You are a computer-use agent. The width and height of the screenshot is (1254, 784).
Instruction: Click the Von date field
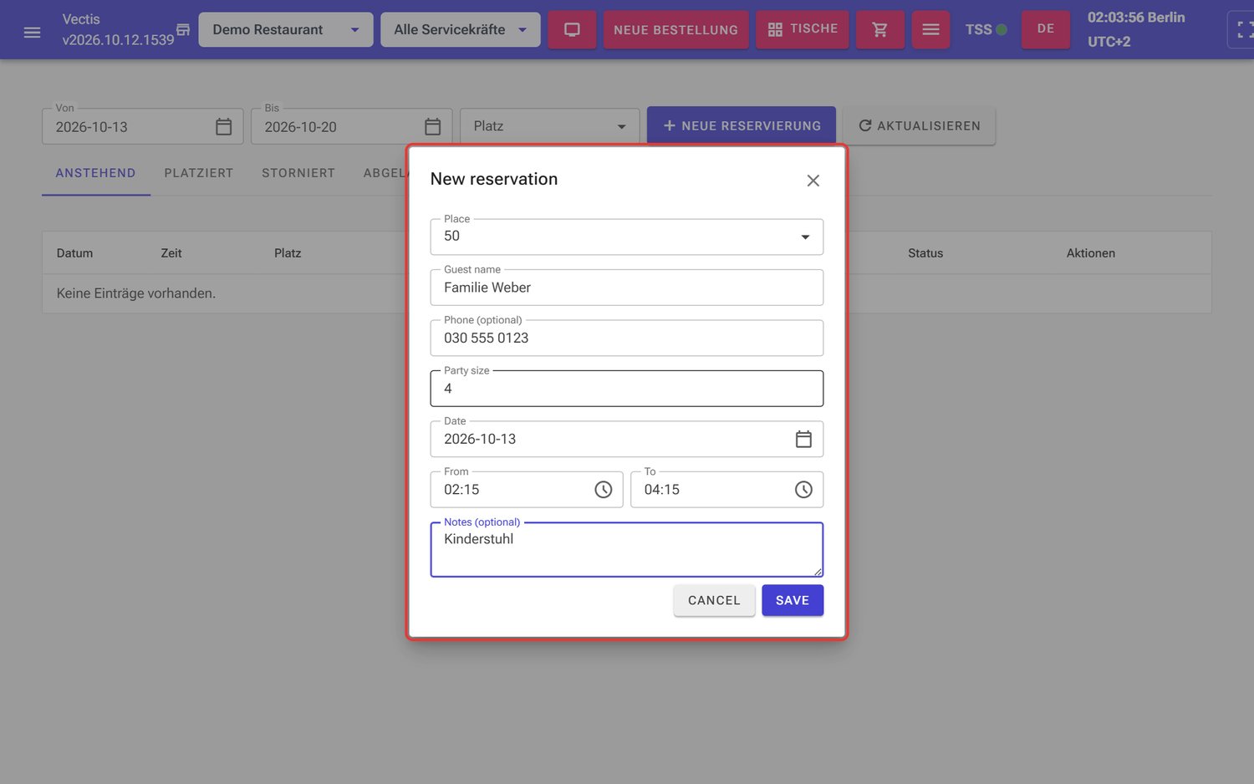143,126
